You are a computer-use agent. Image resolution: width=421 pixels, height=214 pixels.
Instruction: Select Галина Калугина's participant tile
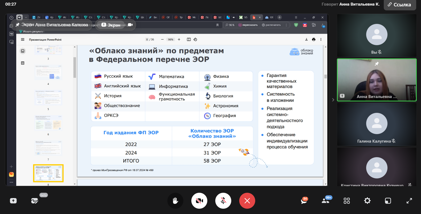click(377, 124)
